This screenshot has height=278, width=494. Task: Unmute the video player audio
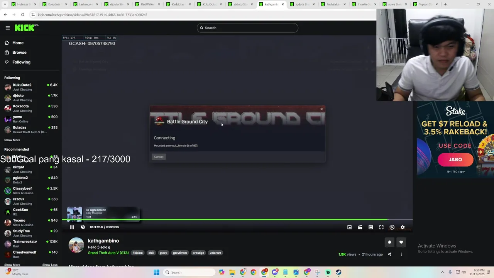point(83,227)
